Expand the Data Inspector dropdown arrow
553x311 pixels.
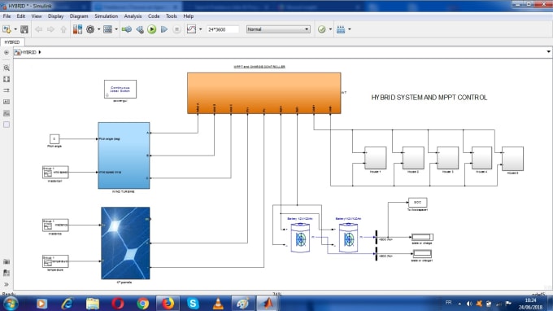pos(201,29)
